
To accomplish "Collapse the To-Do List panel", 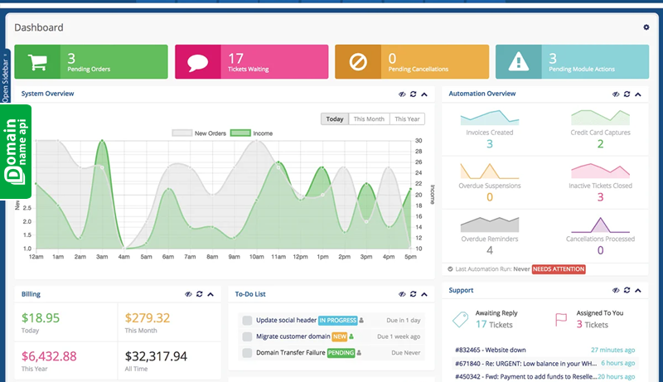I will point(424,294).
